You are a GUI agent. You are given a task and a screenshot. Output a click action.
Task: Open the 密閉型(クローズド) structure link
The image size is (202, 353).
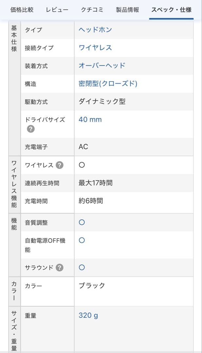pyautogui.click(x=108, y=84)
